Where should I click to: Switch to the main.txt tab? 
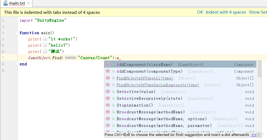pos(17,3)
